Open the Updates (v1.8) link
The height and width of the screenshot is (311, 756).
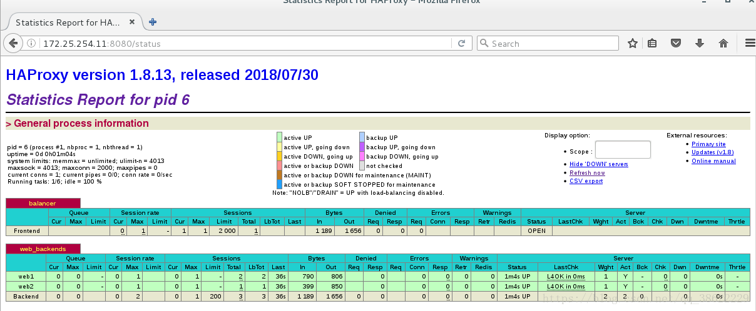click(712, 152)
